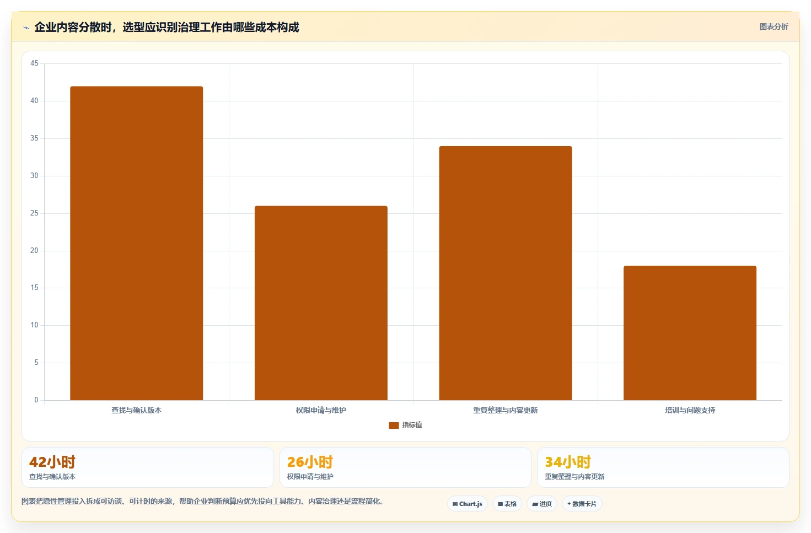Click the chart title 企业内容分散时 heading

[167, 27]
